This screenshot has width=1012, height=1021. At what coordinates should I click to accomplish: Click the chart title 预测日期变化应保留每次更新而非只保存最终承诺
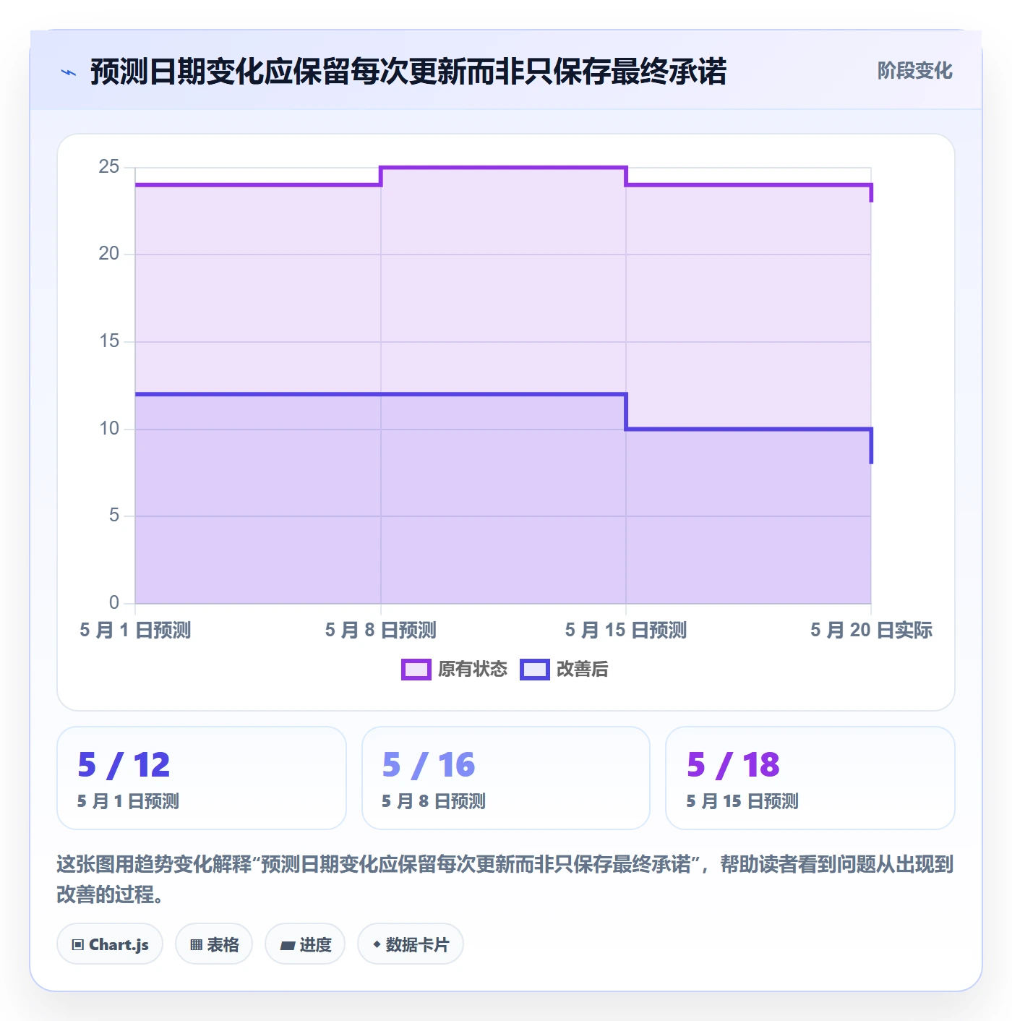point(408,72)
